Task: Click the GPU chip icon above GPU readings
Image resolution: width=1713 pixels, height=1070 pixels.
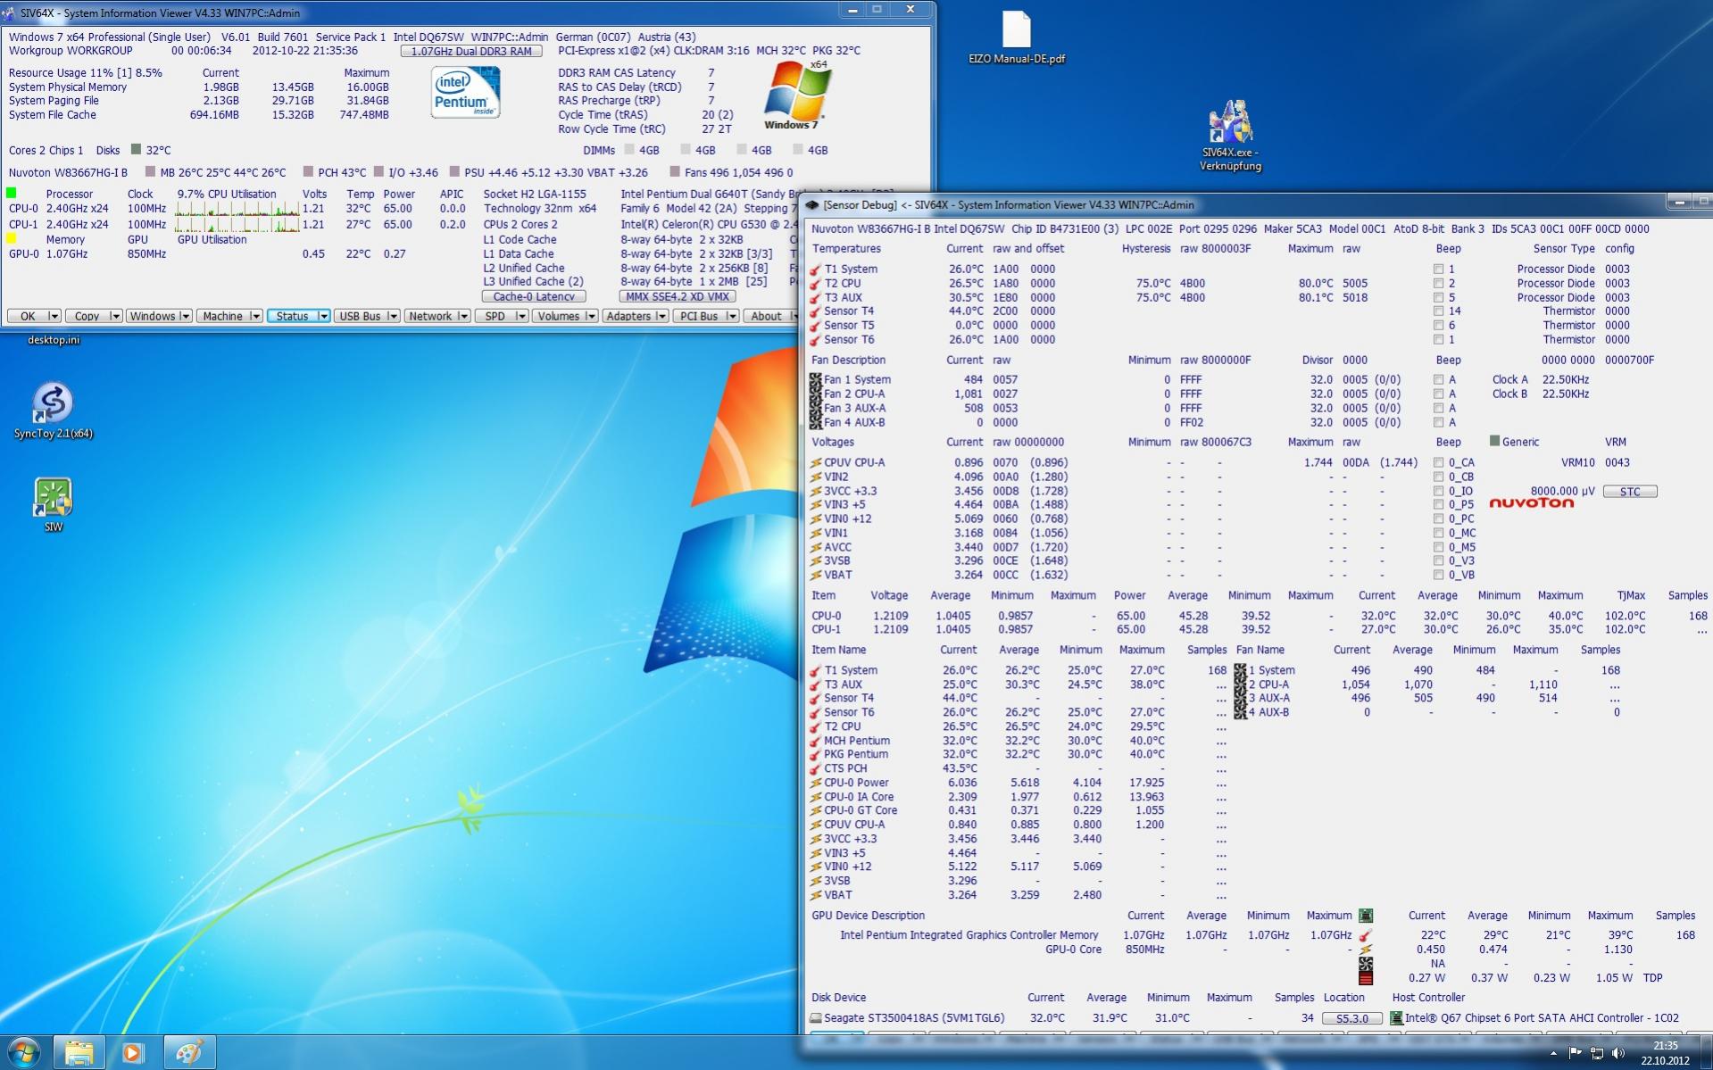Action: [x=1365, y=916]
